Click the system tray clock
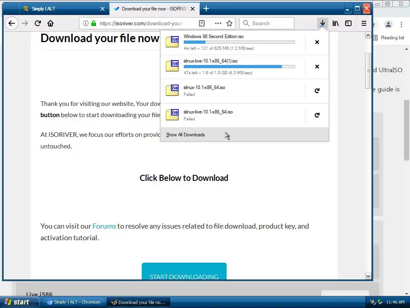The height and width of the screenshot is (308, 410). (x=395, y=302)
